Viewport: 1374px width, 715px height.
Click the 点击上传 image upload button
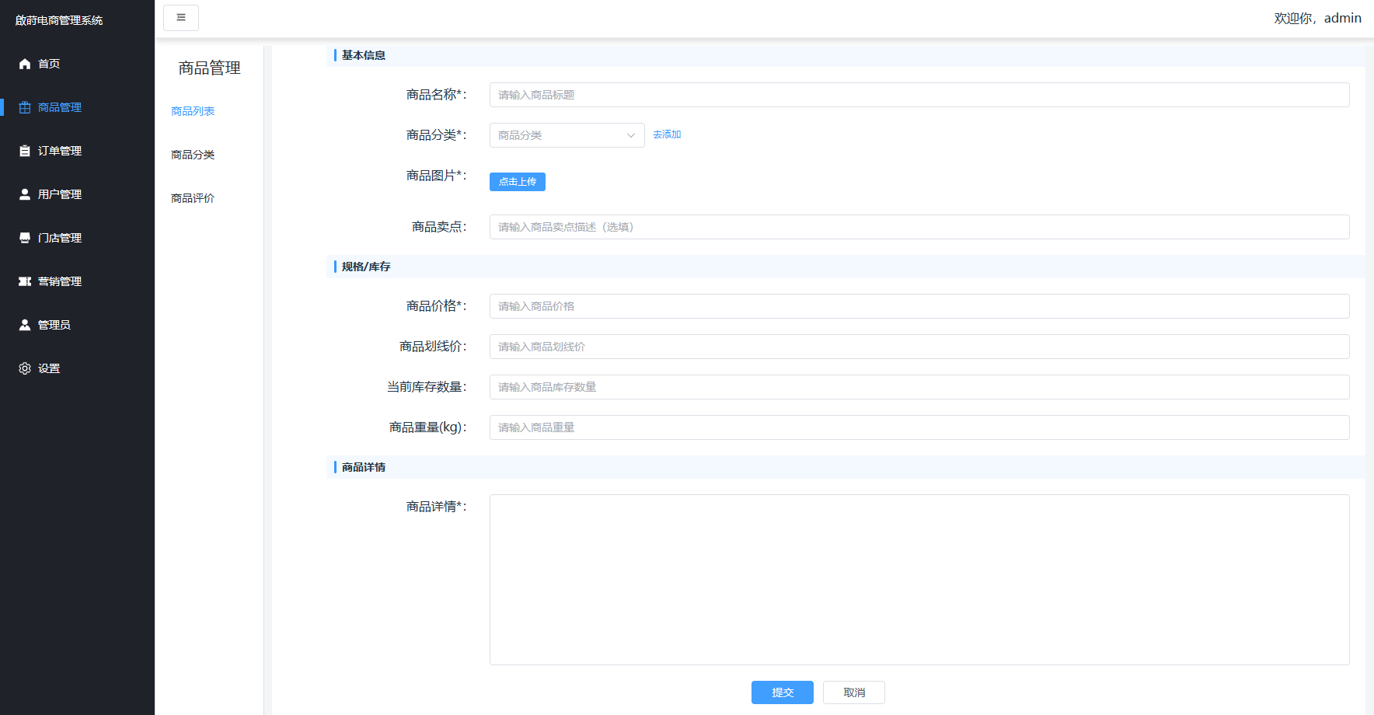(x=518, y=182)
